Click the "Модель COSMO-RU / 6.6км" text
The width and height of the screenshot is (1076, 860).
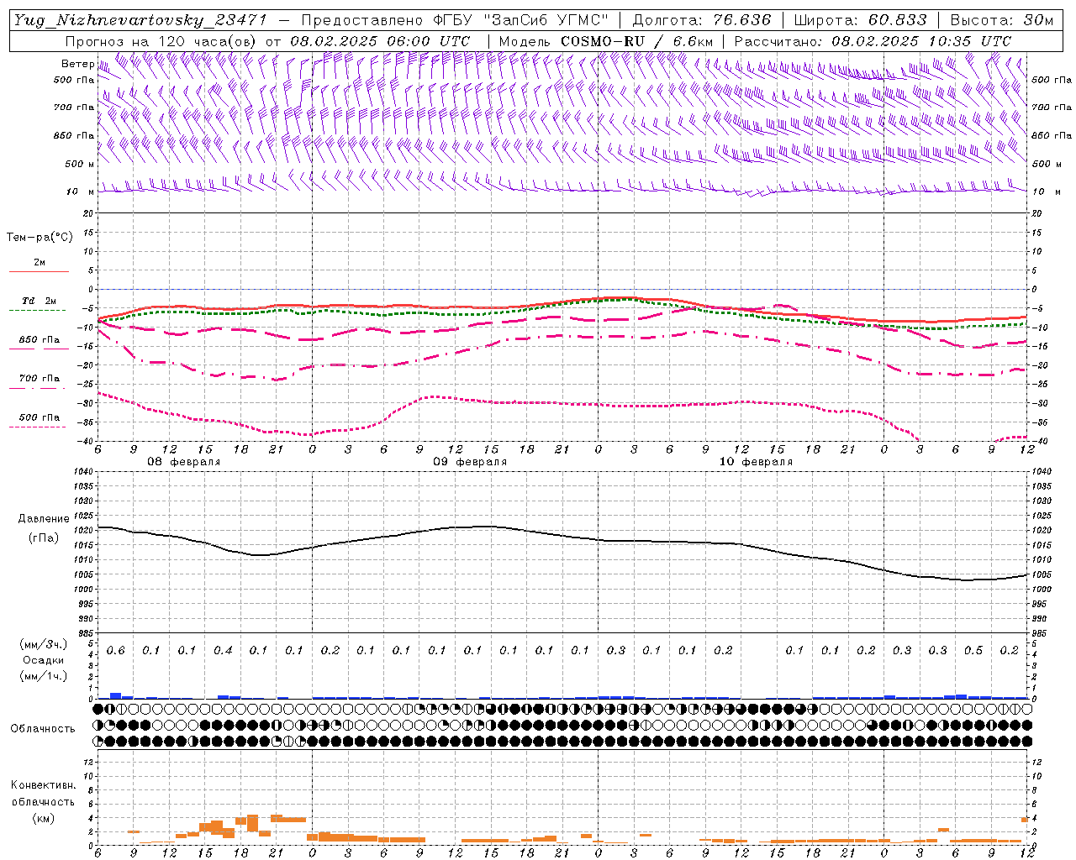coord(606,41)
